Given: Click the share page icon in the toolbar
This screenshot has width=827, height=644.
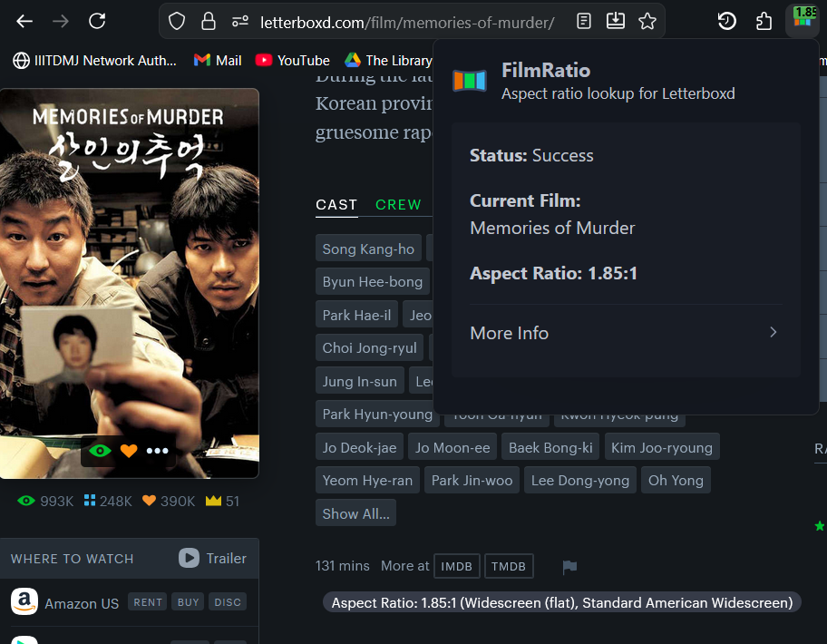Looking at the screenshot, I should 764,21.
